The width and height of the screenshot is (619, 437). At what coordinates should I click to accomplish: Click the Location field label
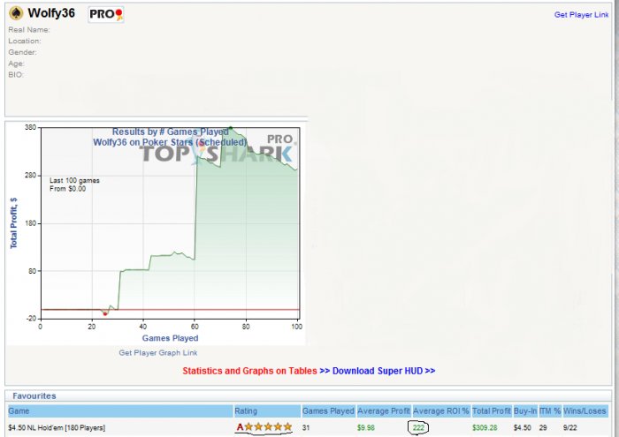[25, 41]
